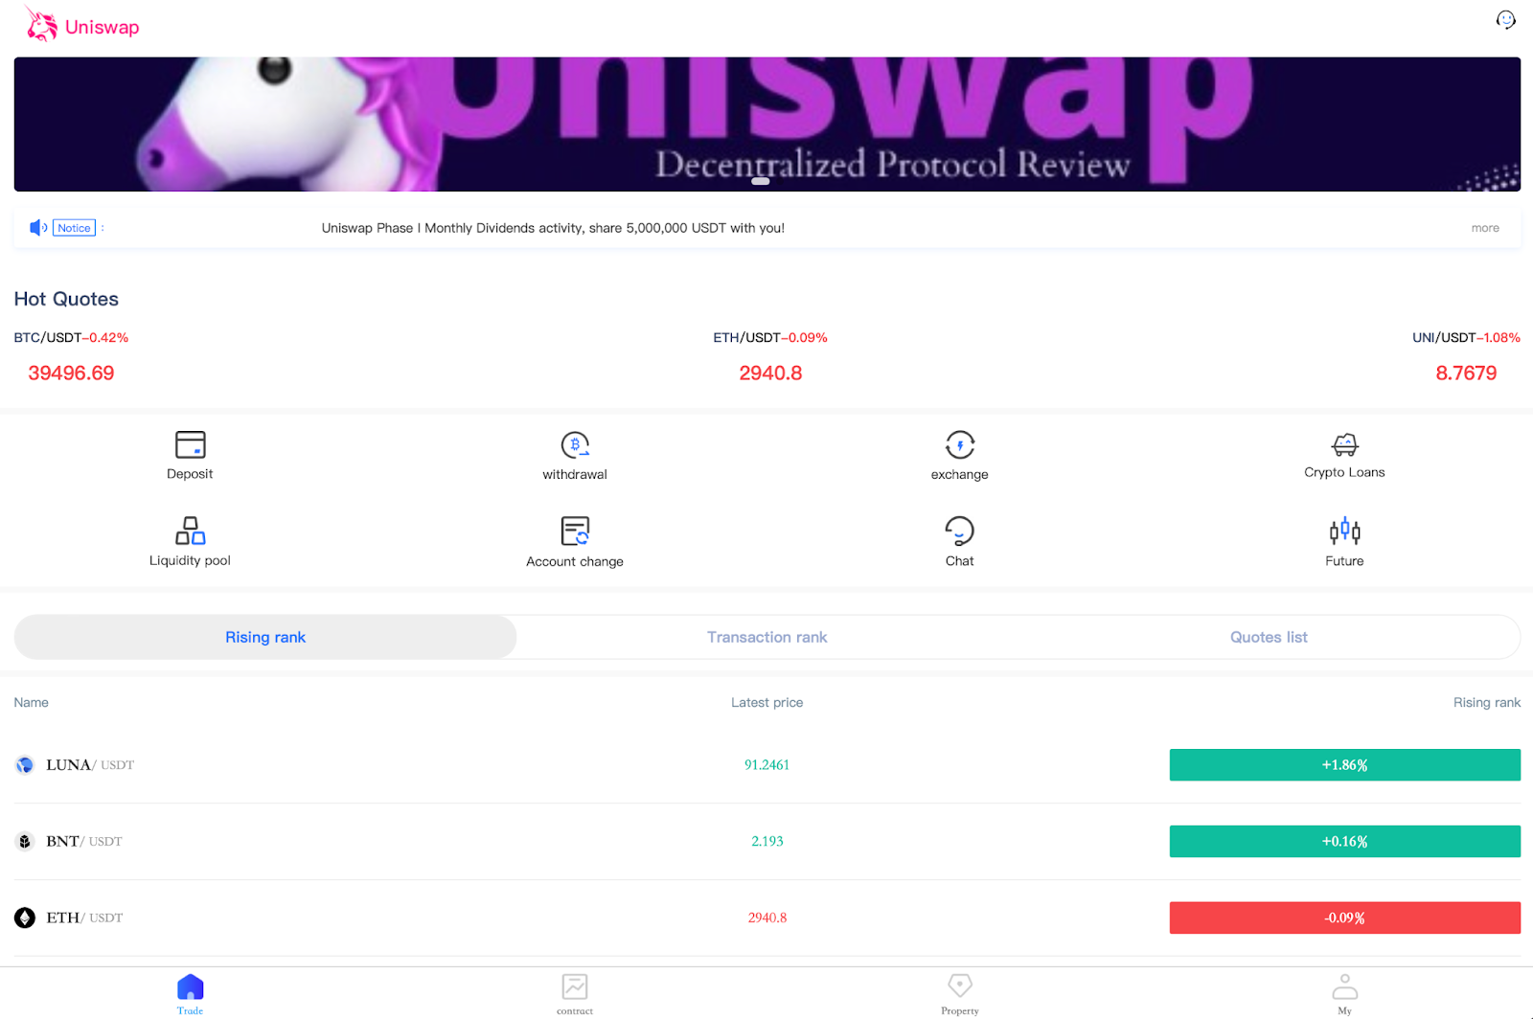The width and height of the screenshot is (1533, 1019).
Task: Open the Deposit wallet icon
Action: [x=190, y=444]
